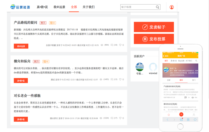Click the views eye icon of 对长老会一些感触
The image size is (209, 132).
(x=101, y=118)
